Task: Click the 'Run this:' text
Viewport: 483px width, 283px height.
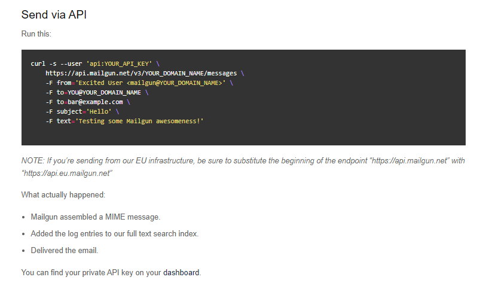Action: coord(36,34)
